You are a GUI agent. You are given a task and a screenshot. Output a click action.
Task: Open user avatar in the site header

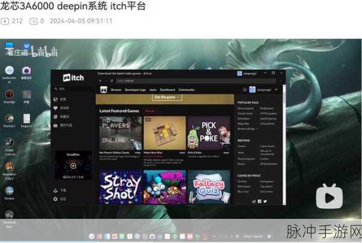tap(252, 89)
